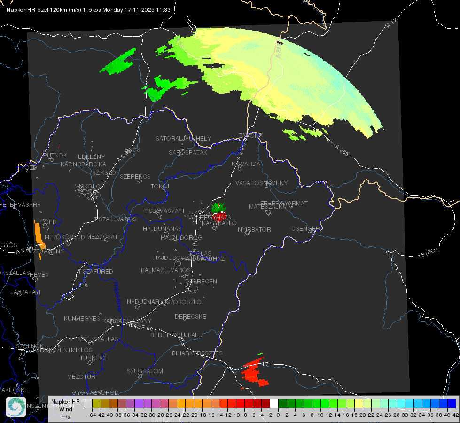Click the NAGYKÁLLÓ town label
Screen dimensions: 460x423
219,223
